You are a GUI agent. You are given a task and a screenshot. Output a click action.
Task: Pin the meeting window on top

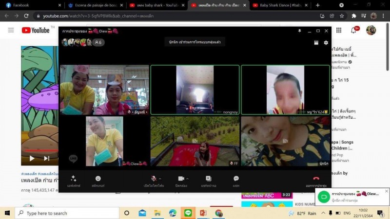[300, 31]
